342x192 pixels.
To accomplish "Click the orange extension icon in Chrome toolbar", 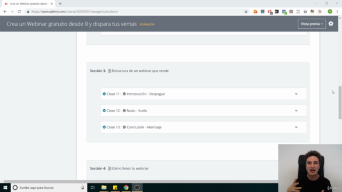I will click(255, 12).
